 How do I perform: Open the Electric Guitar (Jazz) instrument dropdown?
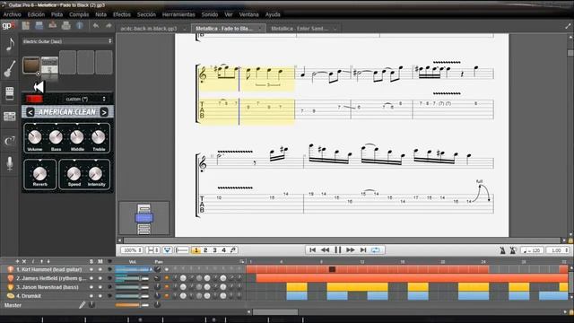click(67, 41)
